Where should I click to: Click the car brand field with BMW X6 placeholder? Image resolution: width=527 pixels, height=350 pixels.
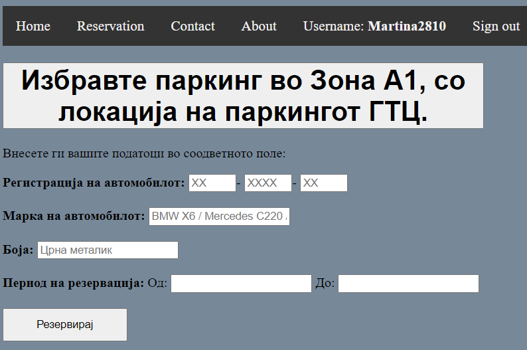pyautogui.click(x=219, y=217)
